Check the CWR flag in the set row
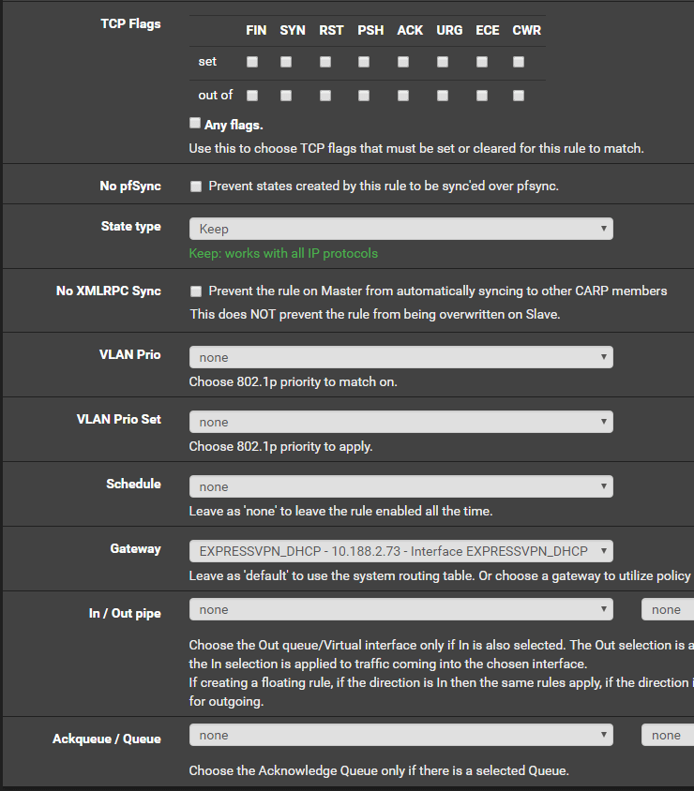This screenshot has height=791, width=694. pyautogui.click(x=519, y=62)
